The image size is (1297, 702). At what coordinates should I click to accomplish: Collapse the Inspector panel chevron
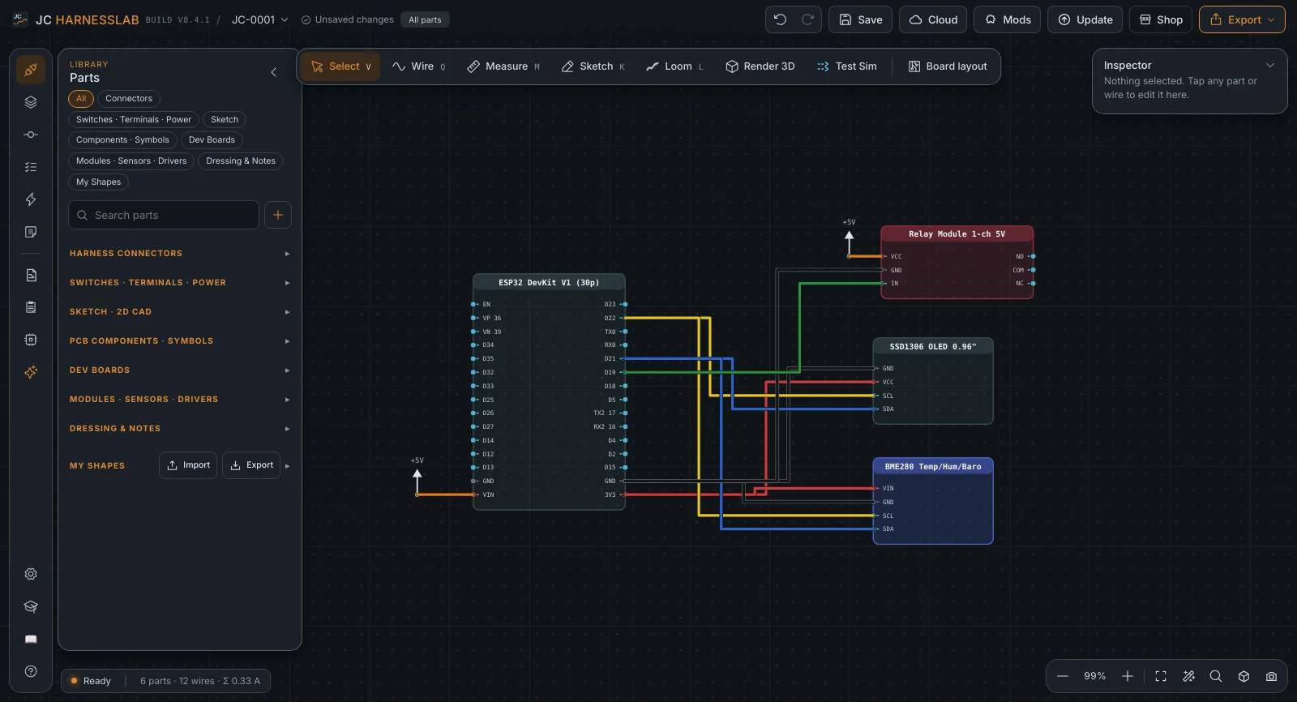(x=1270, y=66)
